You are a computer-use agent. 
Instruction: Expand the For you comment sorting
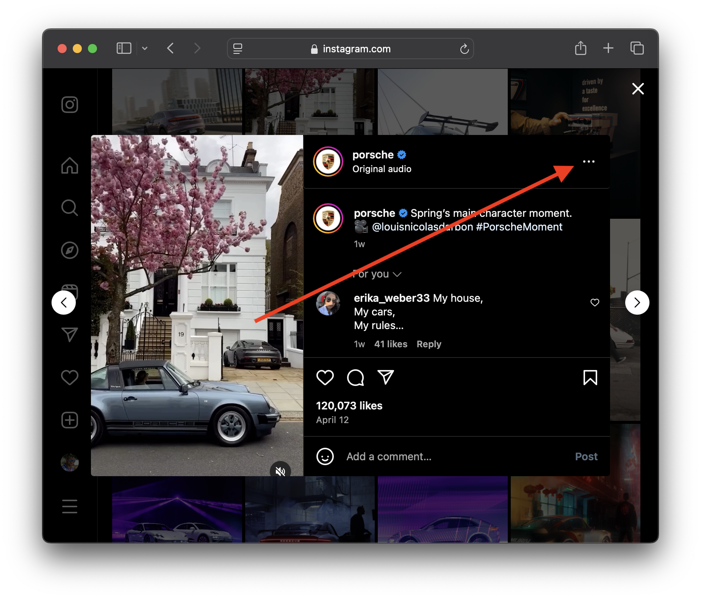377,274
